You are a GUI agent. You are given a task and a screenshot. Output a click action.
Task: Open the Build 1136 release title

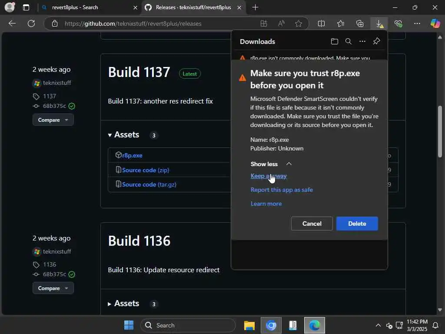point(139,241)
